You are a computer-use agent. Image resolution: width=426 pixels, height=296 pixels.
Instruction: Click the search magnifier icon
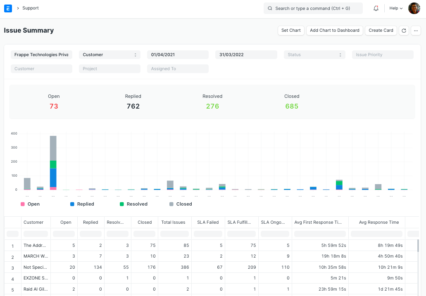pyautogui.click(x=270, y=8)
